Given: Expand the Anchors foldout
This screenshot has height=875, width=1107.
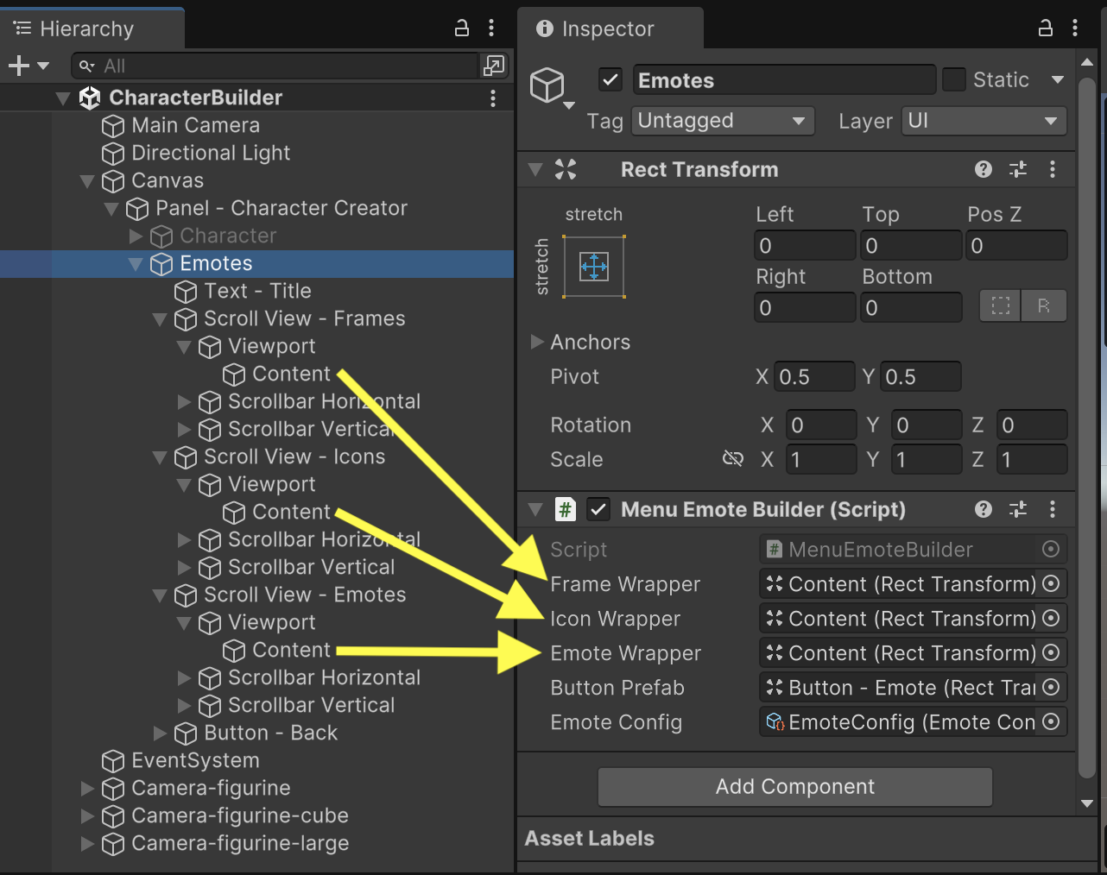Looking at the screenshot, I should click(537, 342).
